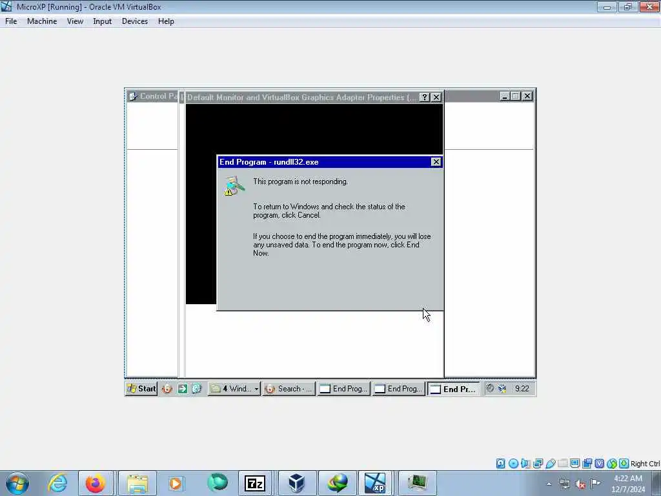Open the Windows 7 Start orb
The width and height of the screenshot is (661, 496).
point(17,483)
